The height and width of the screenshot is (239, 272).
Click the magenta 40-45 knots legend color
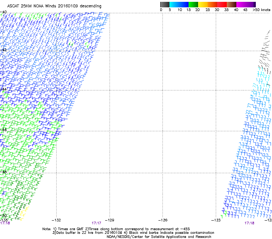coord(241,4)
